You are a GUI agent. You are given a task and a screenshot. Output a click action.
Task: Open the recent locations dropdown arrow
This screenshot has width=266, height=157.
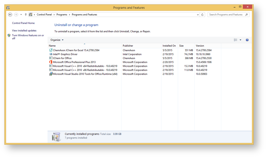(x=21, y=15)
